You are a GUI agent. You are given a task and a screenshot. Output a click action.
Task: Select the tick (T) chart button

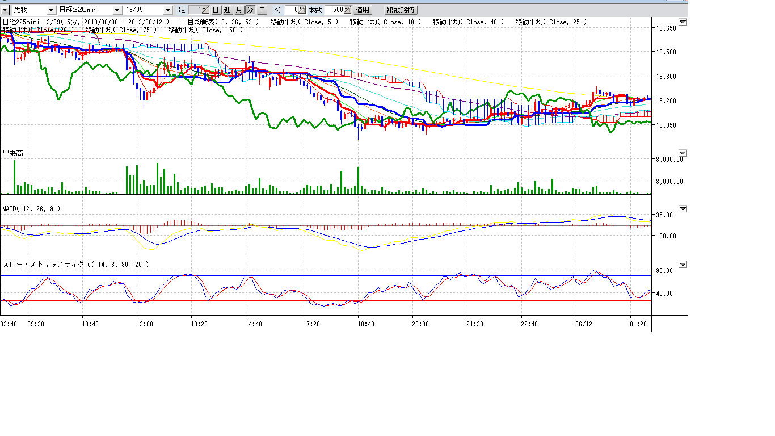coord(262,10)
